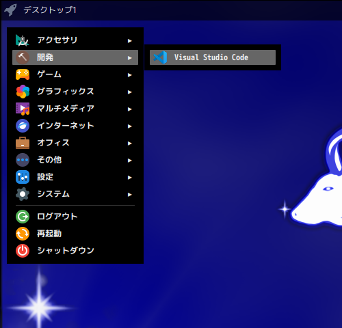Expand the その他 submenu arrow

coord(130,161)
